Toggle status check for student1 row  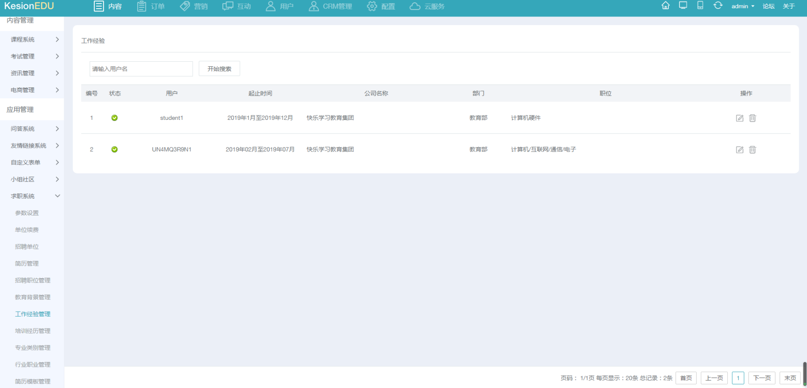click(114, 118)
